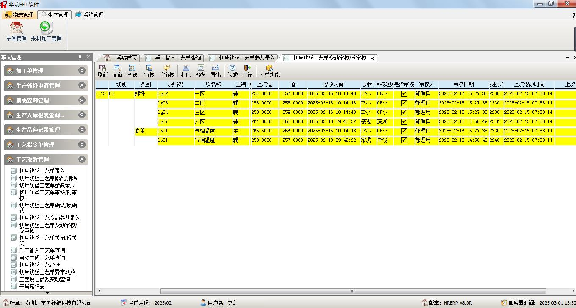Screen dimensions: 576x308
Task: Collapse the 工艺取数管理 sidebar section
Action: click(x=82, y=159)
